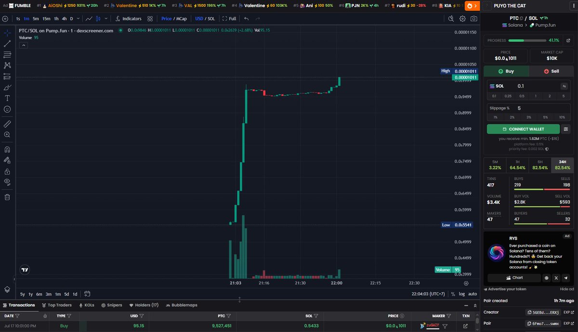Screen dimensions: 578x332
Task: Select the text annotation tool
Action: click(7, 98)
